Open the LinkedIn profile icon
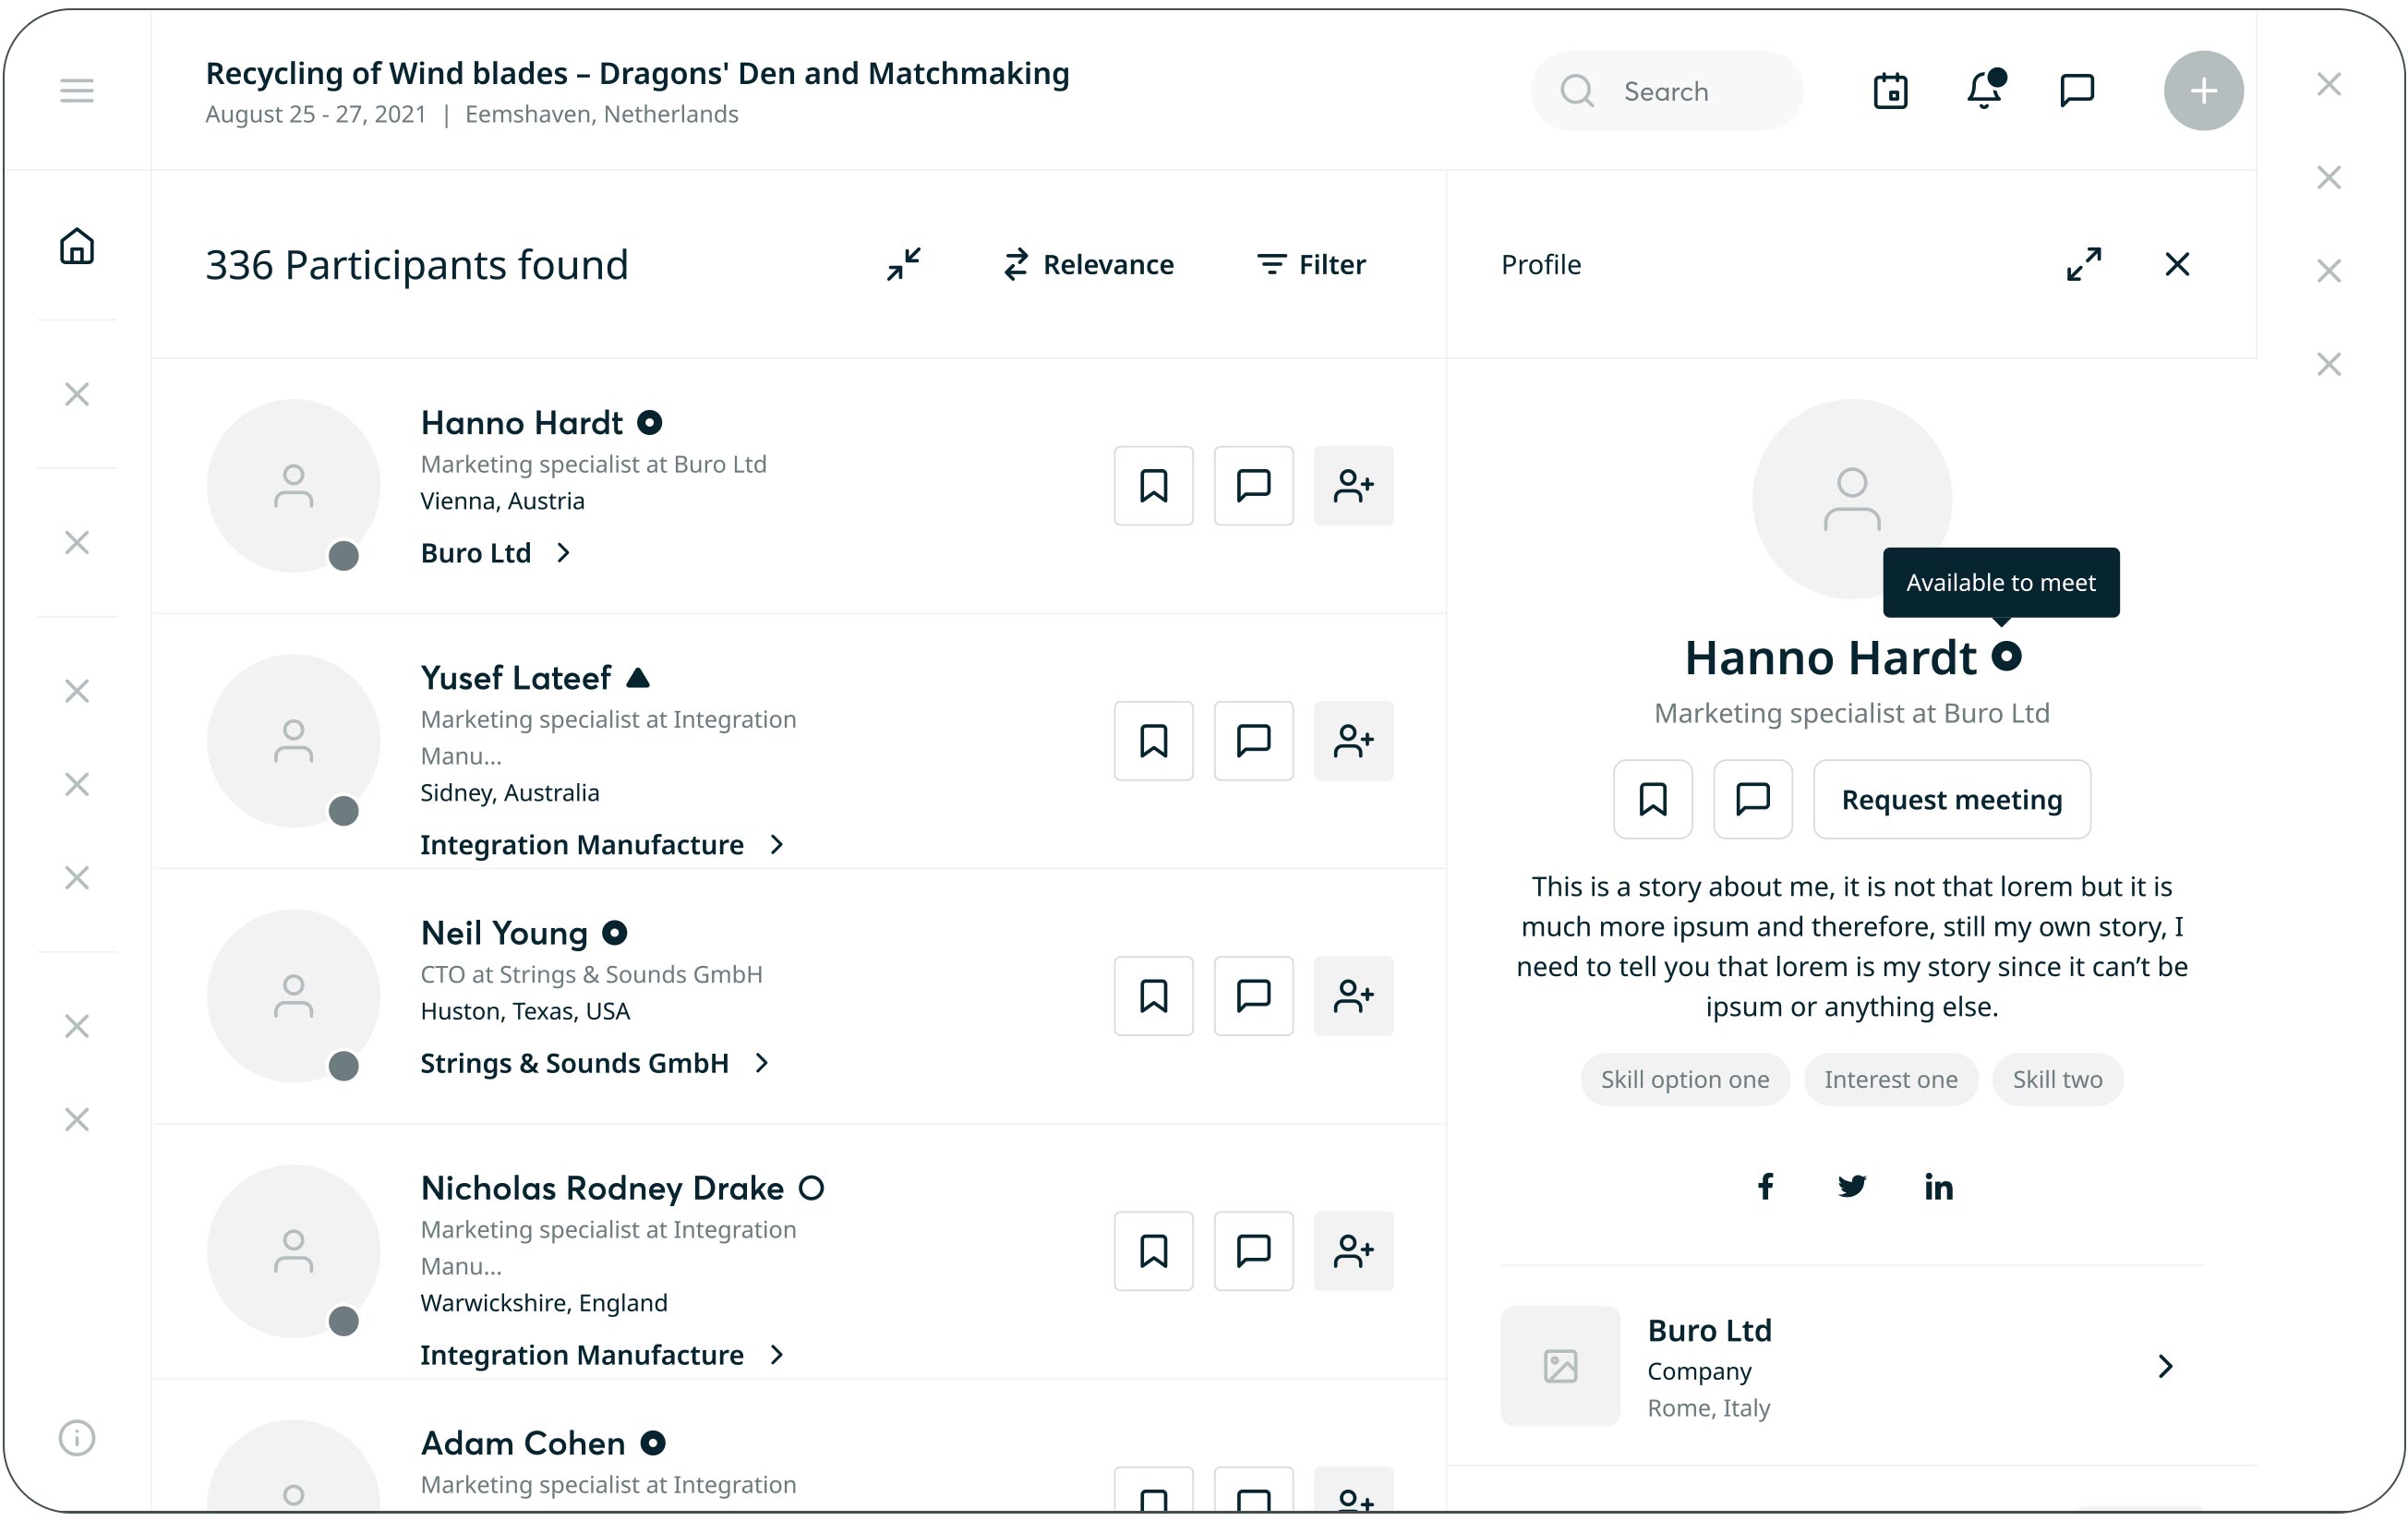 point(1938,1187)
